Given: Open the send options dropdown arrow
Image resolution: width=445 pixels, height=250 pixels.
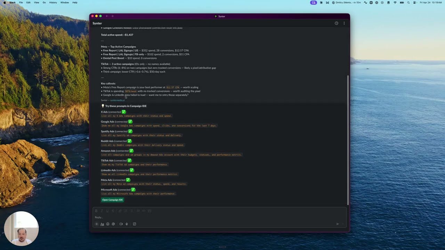Looking at the screenshot, I should click(x=343, y=224).
